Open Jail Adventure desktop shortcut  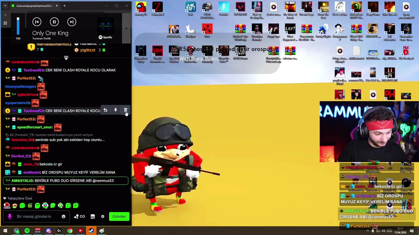click(x=390, y=32)
